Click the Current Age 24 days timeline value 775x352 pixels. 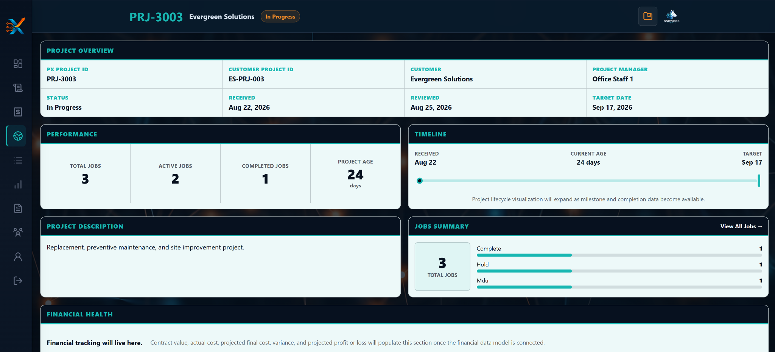click(x=588, y=162)
